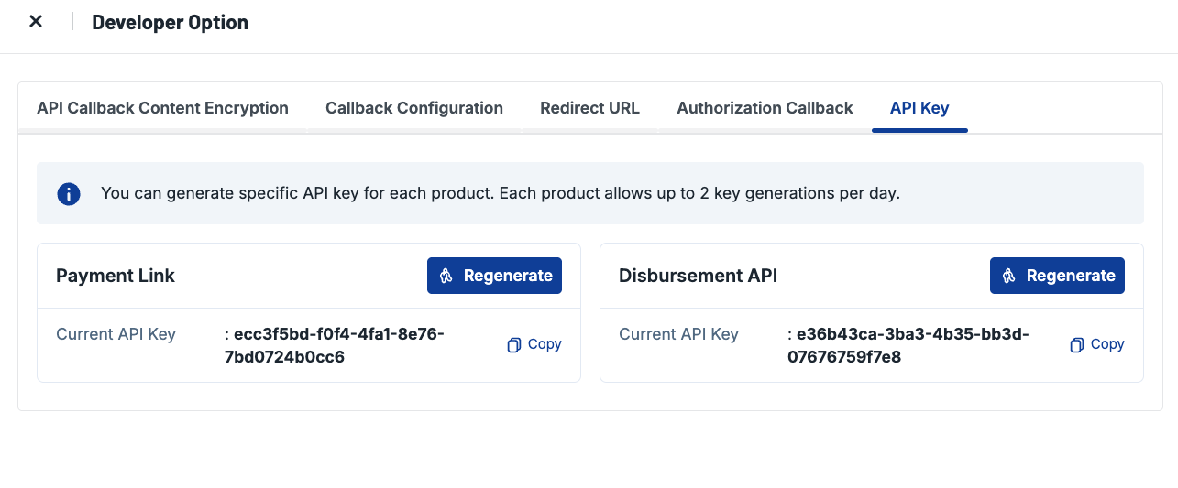The image size is (1178, 488).
Task: Click Copy text beside Payment Link key
Action: [x=545, y=344]
